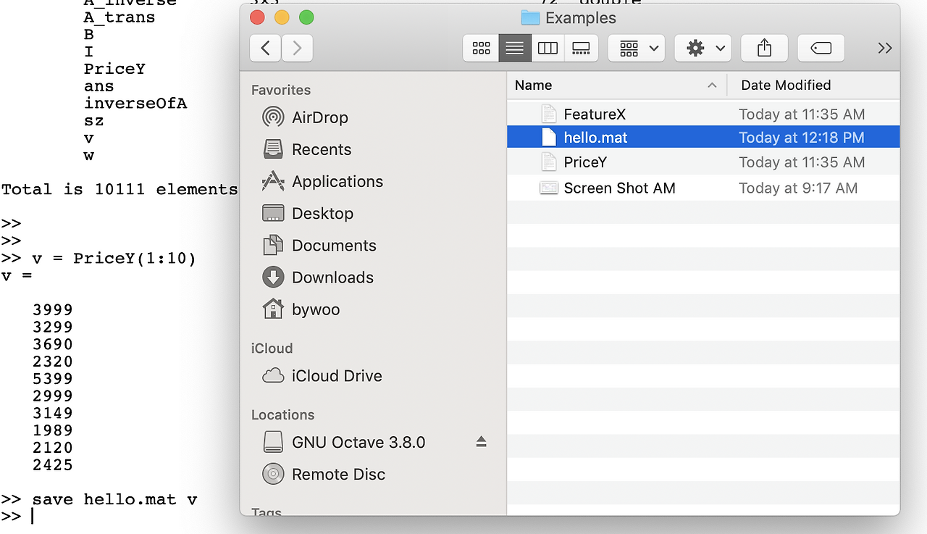Eject the GNU Octave 3.8.0 disk
Image resolution: width=927 pixels, height=534 pixels.
pyautogui.click(x=481, y=442)
